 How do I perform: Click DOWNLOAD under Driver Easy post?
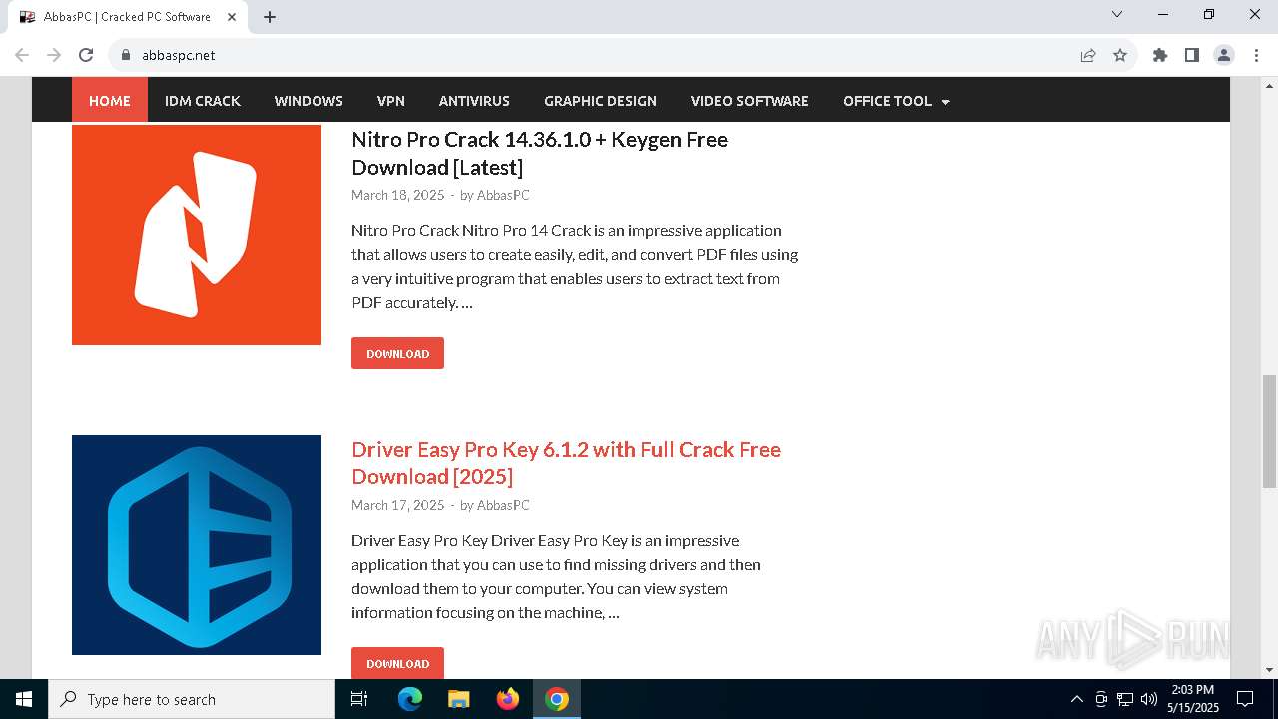(x=397, y=663)
